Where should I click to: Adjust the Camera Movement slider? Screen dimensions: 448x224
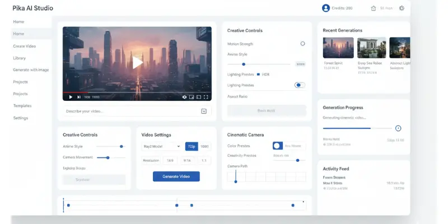(x=111, y=157)
